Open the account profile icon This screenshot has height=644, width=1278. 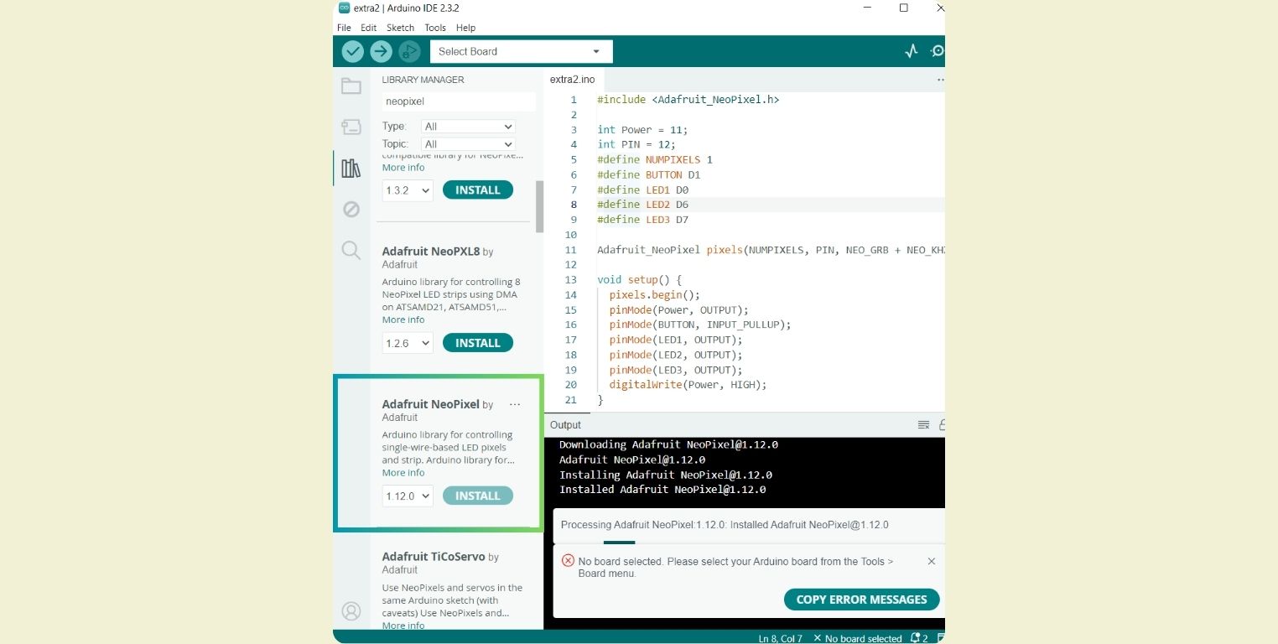pos(351,611)
